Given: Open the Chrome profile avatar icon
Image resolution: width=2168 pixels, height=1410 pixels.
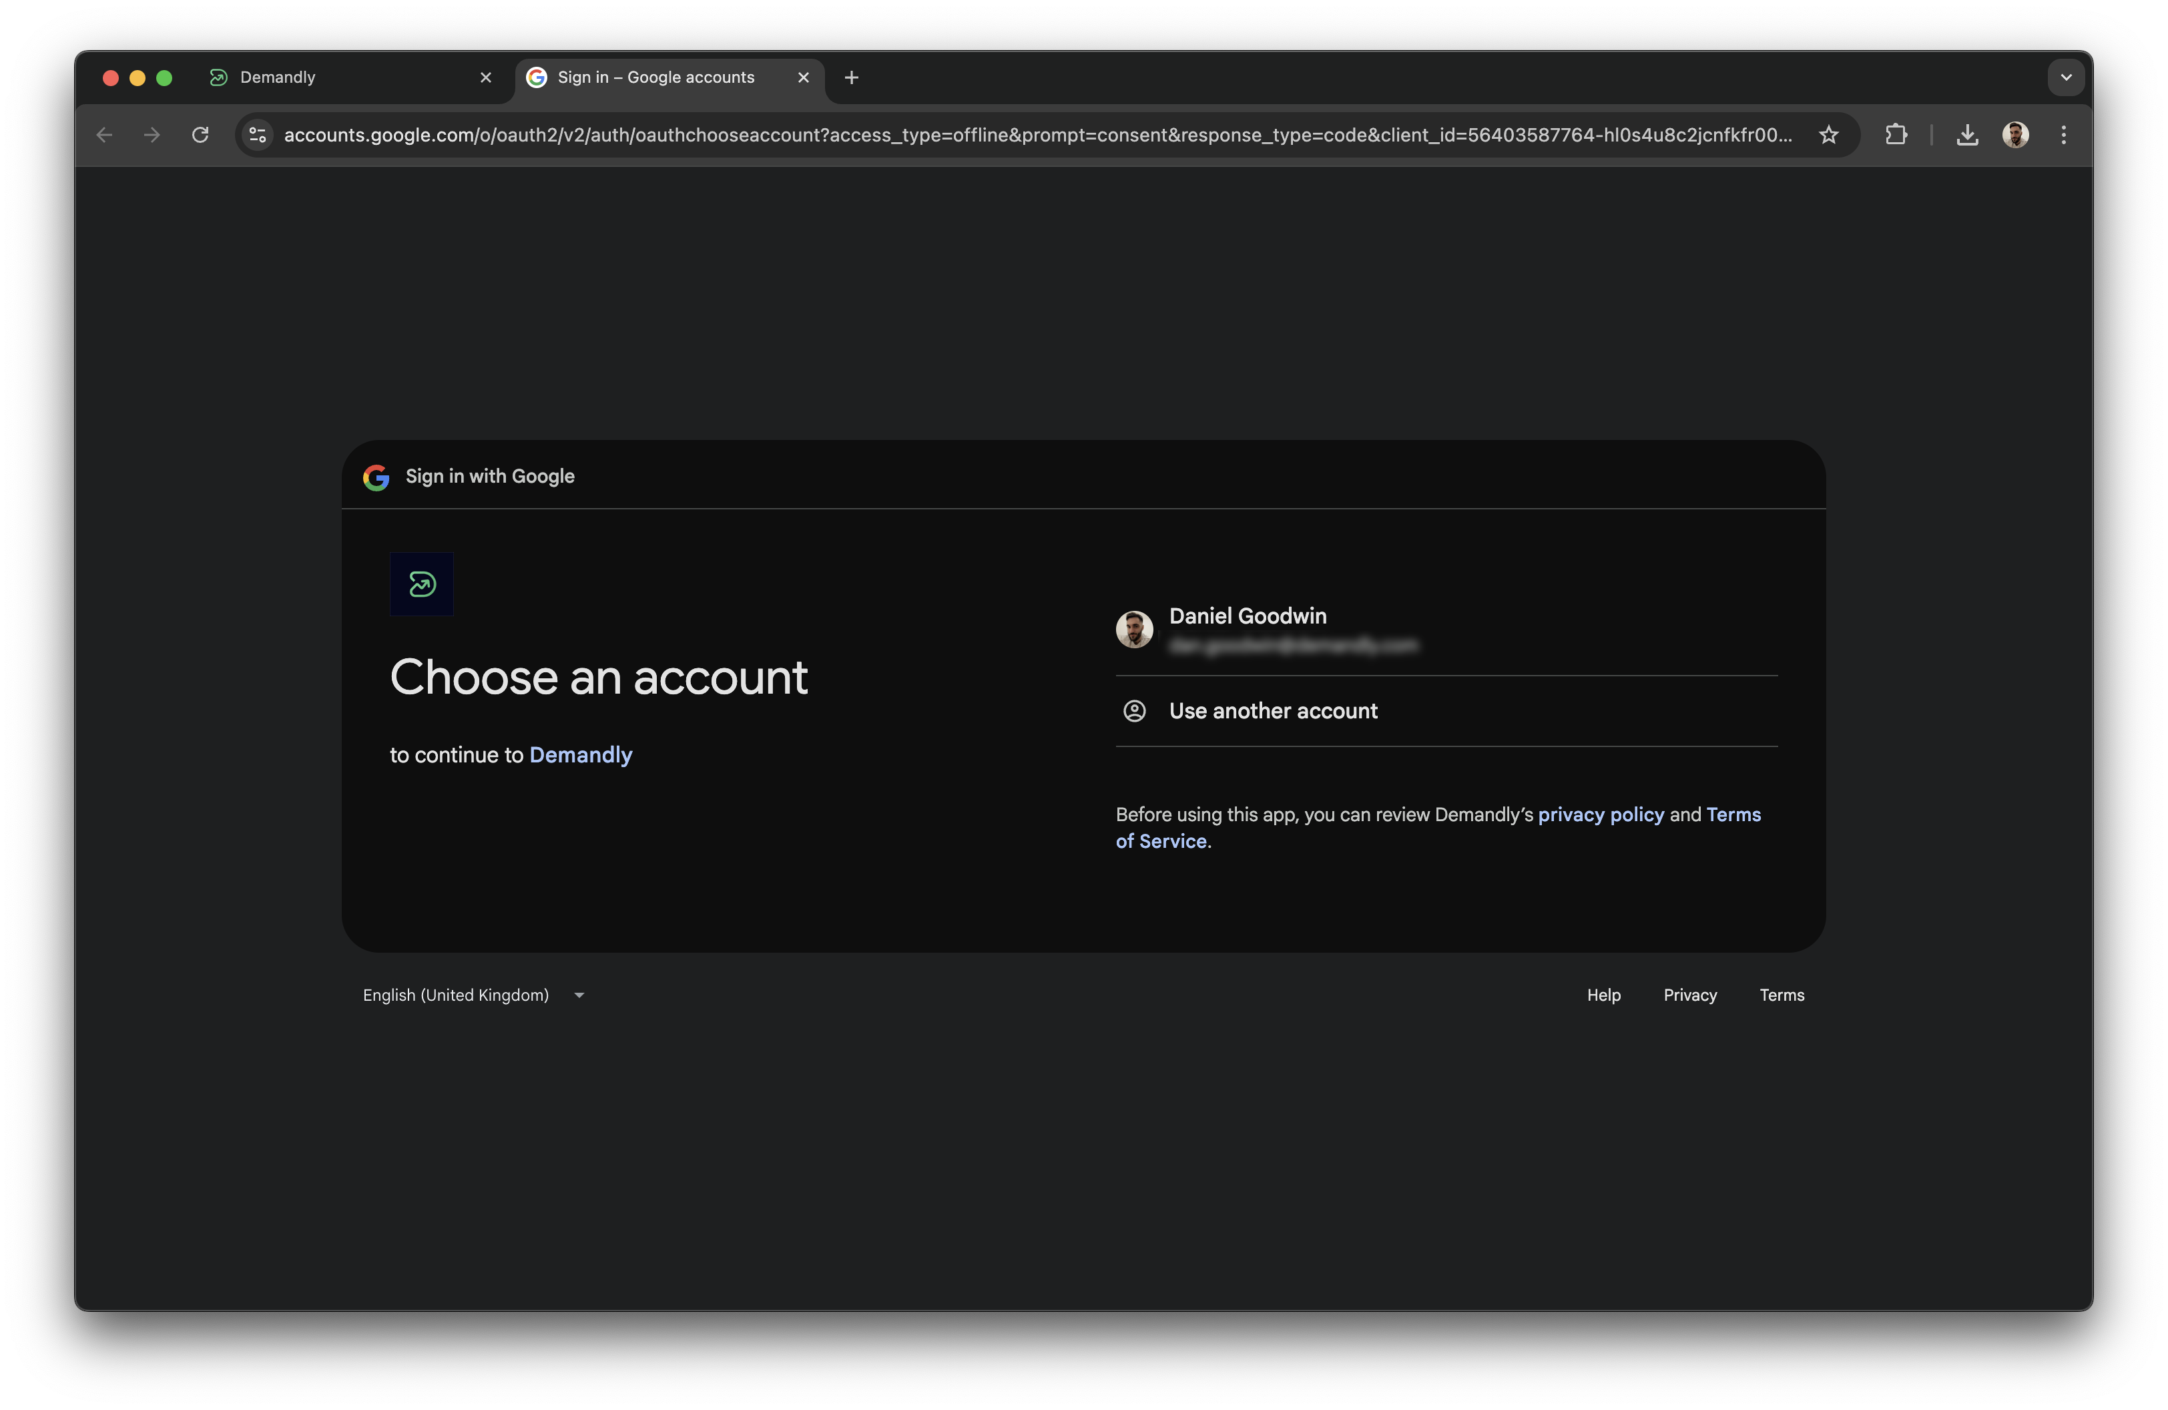Looking at the screenshot, I should [x=2016, y=134].
